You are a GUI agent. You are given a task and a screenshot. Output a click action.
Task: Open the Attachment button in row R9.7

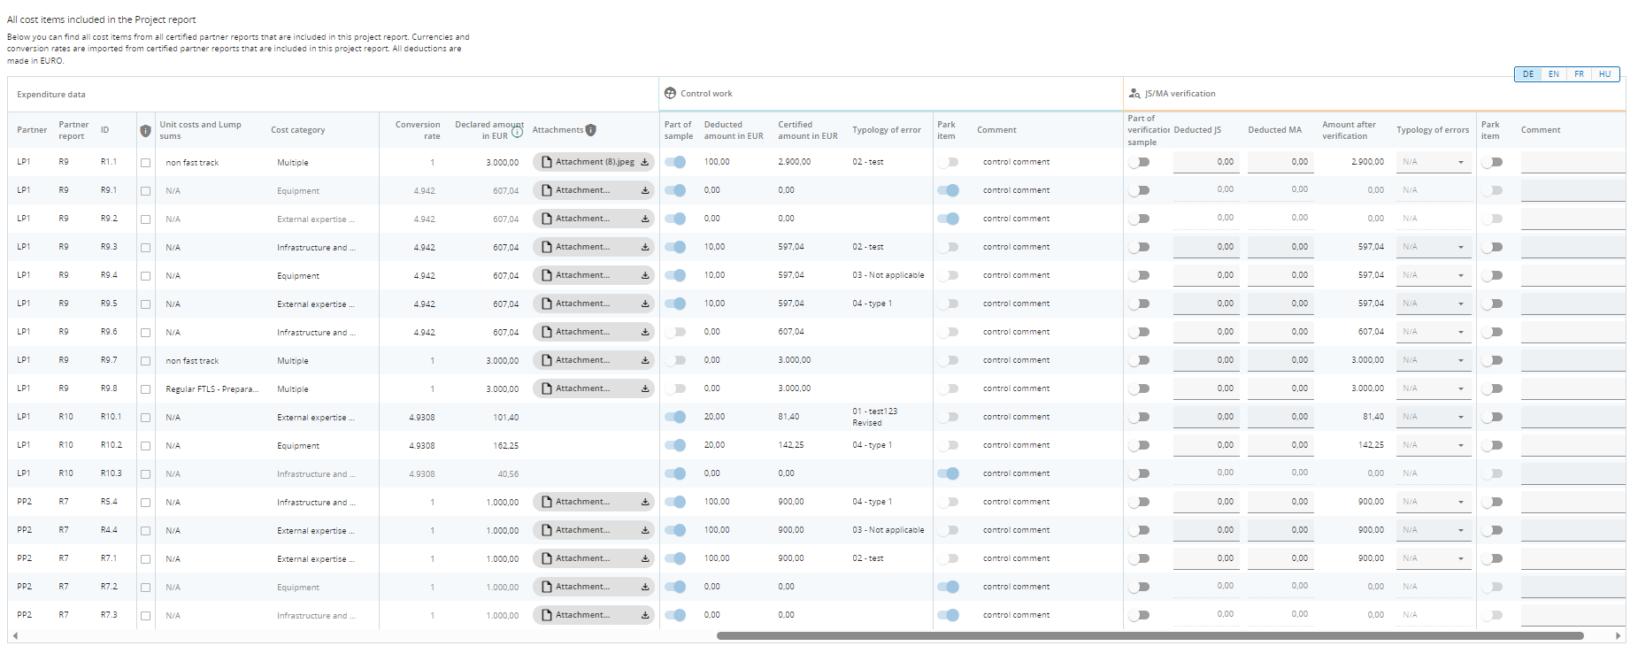click(582, 360)
